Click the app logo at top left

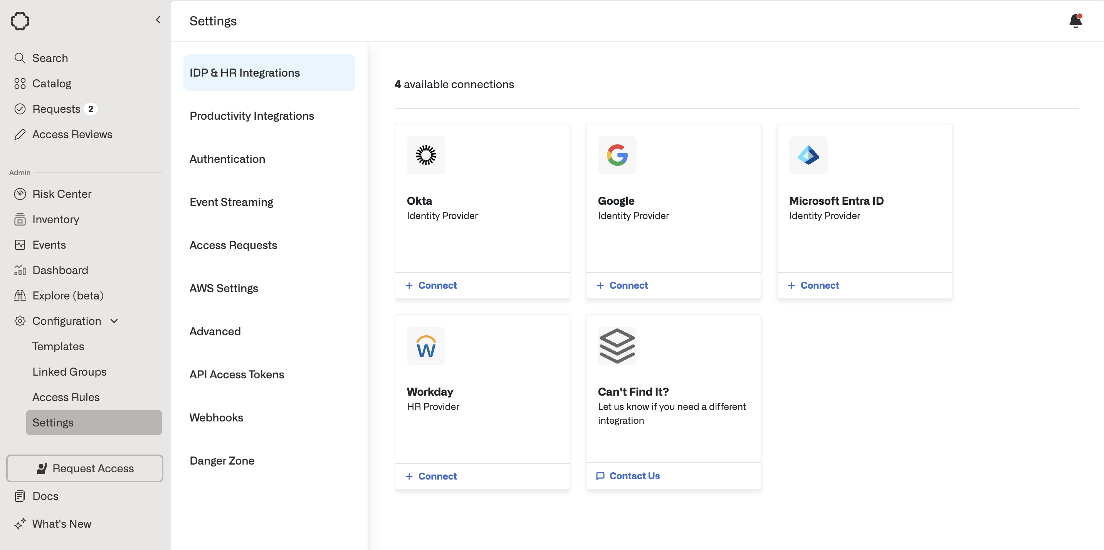click(x=20, y=21)
